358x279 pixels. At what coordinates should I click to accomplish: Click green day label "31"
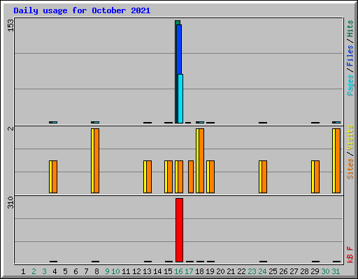336,271
